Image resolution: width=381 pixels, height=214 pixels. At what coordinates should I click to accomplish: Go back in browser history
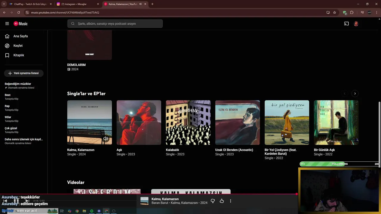(4, 12)
